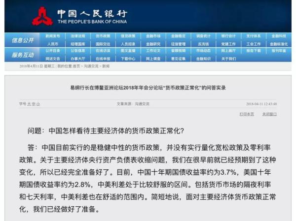Navigate to 金融标准化
The image size is (296, 221).
[x=279, y=44]
